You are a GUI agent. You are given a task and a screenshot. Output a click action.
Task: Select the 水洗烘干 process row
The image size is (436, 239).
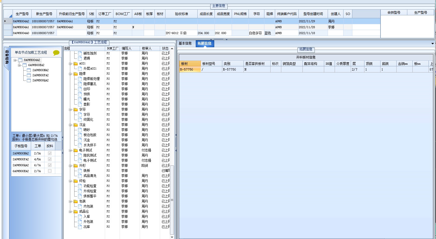pyautogui.click(x=117, y=145)
